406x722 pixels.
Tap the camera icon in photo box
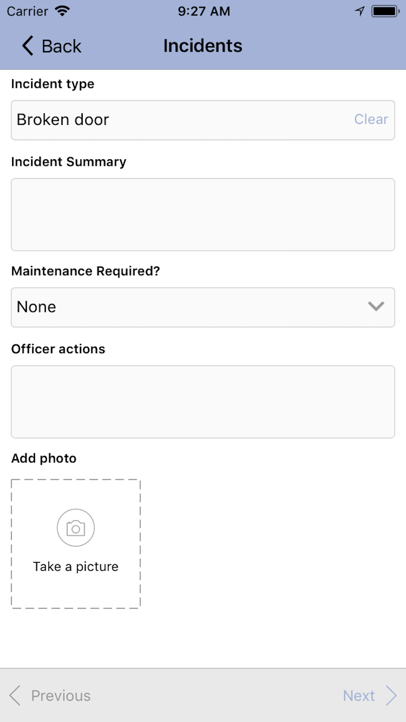[76, 528]
